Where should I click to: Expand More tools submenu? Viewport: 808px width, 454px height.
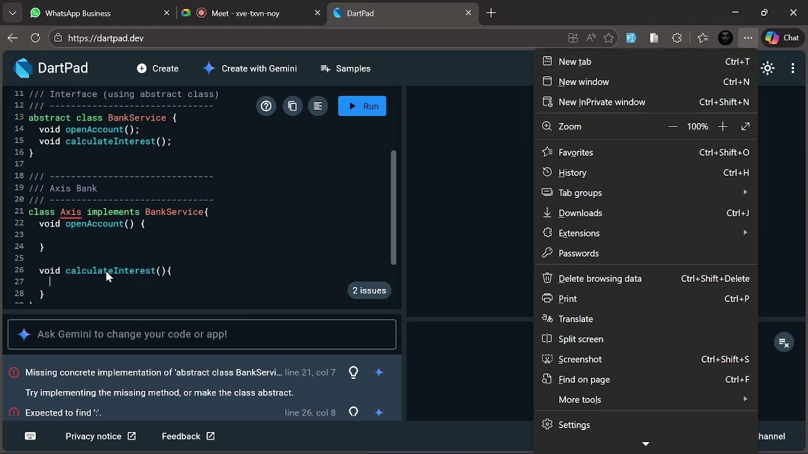[x=646, y=400]
